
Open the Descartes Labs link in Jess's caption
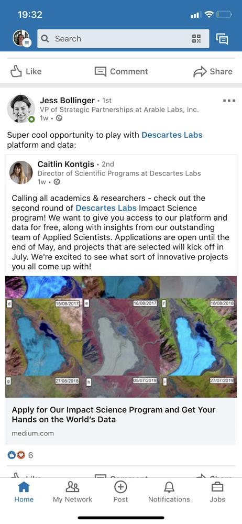(172, 135)
